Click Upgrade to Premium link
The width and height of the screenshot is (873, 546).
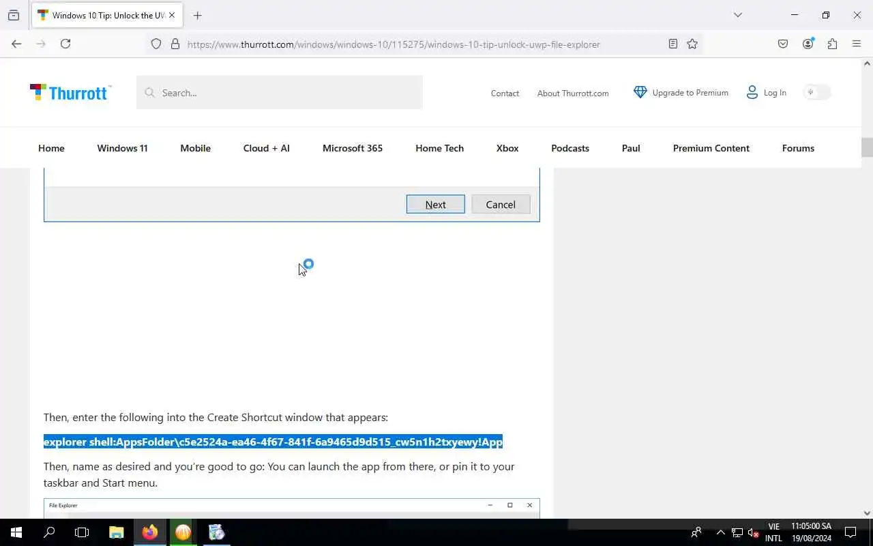(x=690, y=92)
